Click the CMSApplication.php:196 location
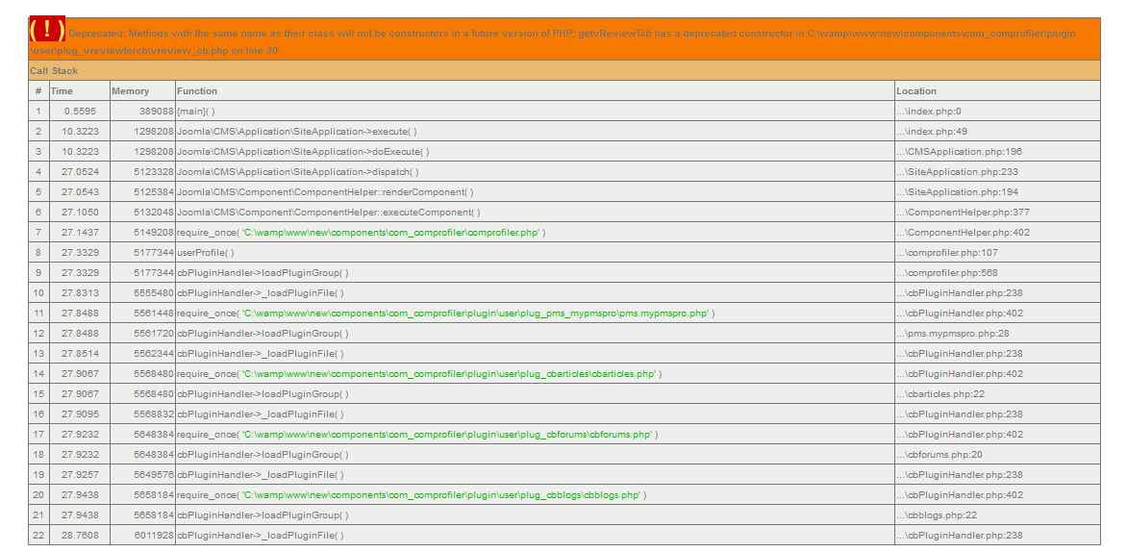This screenshot has width=1127, height=552. pos(961,152)
